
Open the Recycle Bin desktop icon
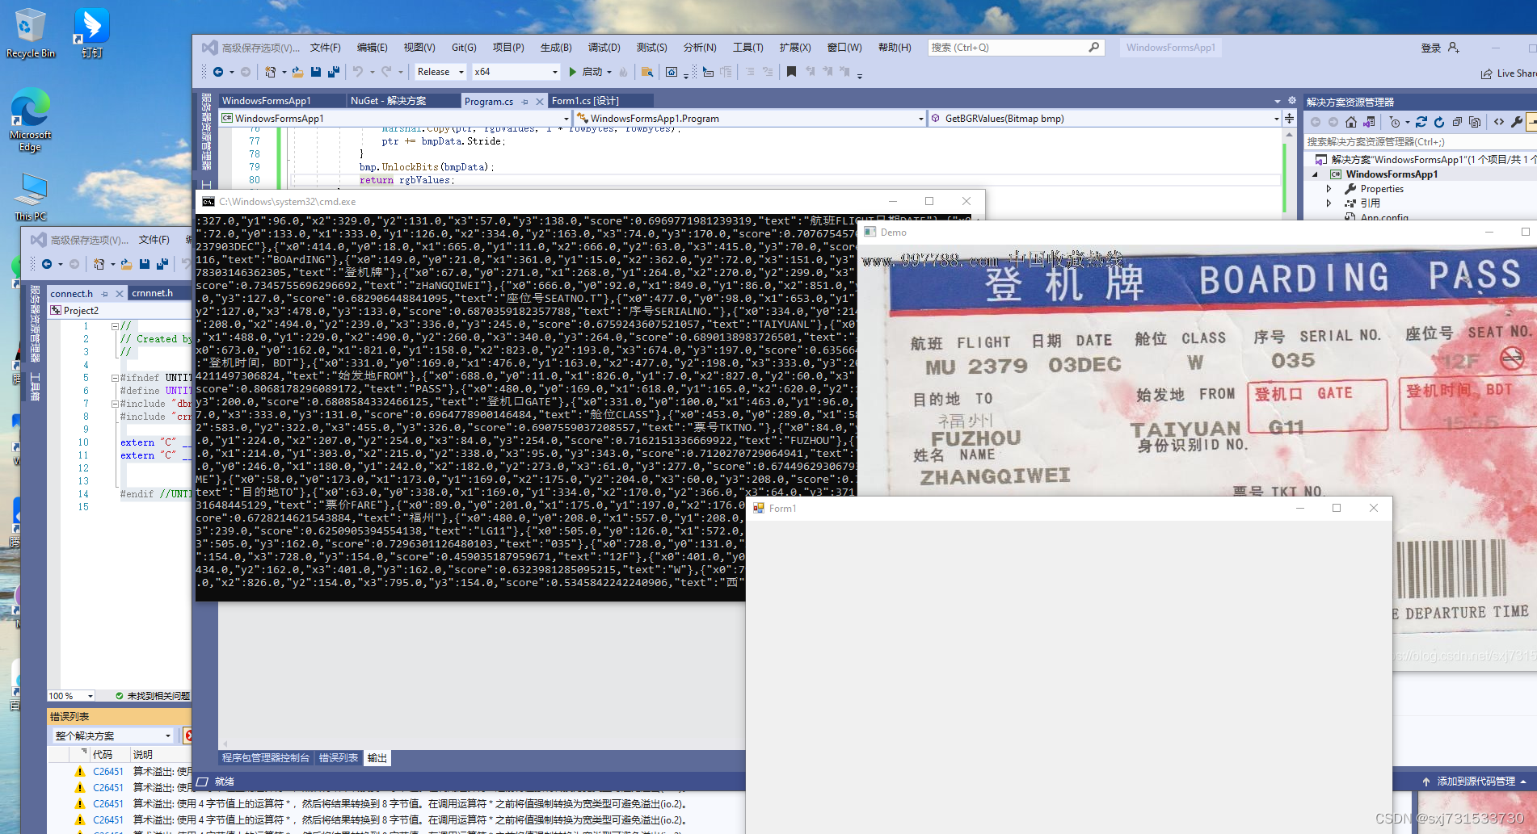pos(31,33)
